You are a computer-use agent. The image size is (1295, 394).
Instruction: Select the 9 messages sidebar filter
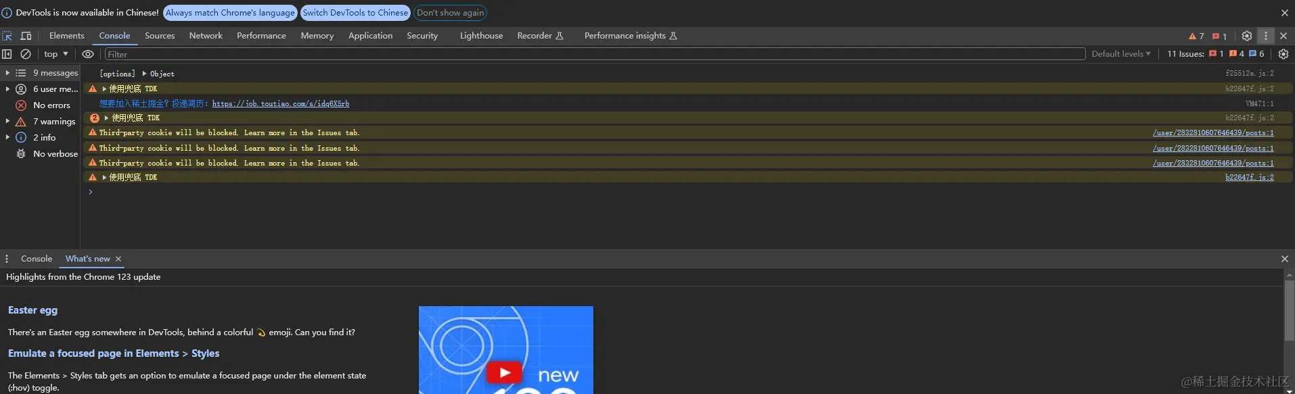(x=55, y=73)
